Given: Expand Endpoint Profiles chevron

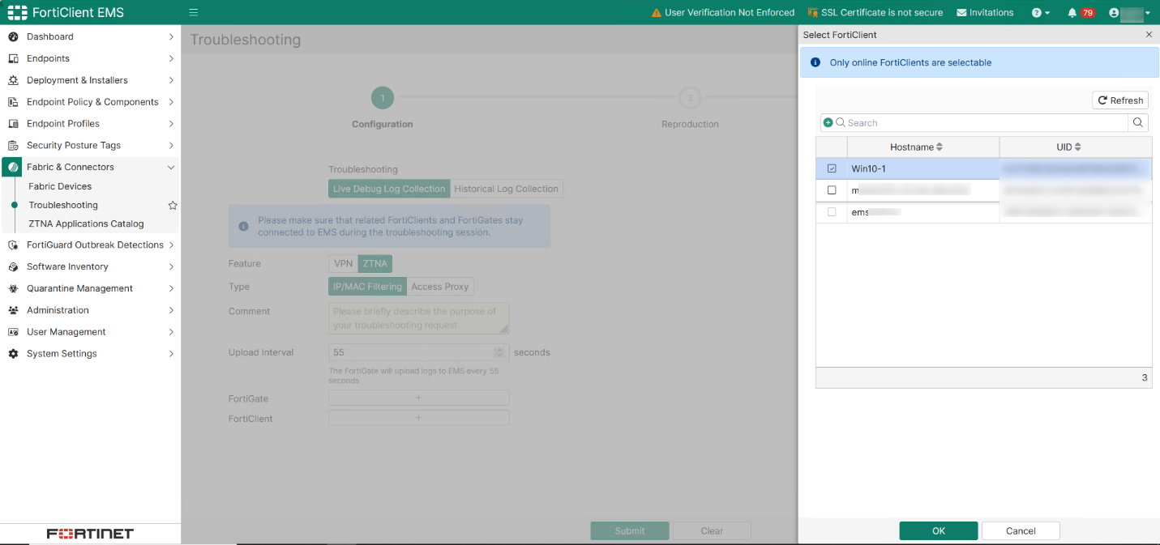Looking at the screenshot, I should (171, 124).
